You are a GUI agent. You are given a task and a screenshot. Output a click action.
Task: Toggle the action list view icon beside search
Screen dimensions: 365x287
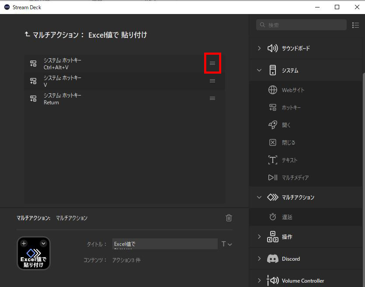(x=355, y=25)
